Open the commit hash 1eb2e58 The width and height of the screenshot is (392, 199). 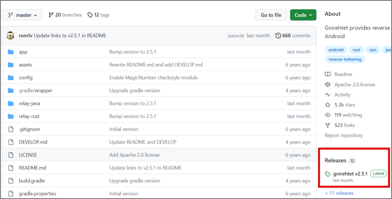pos(235,36)
